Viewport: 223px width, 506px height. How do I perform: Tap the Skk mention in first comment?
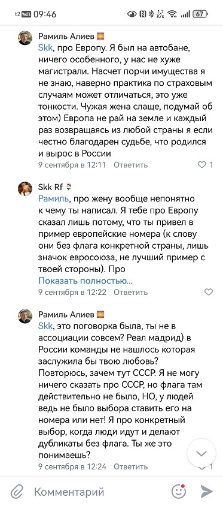(45, 48)
